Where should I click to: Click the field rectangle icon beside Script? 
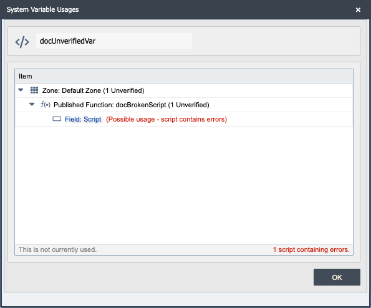(57, 119)
